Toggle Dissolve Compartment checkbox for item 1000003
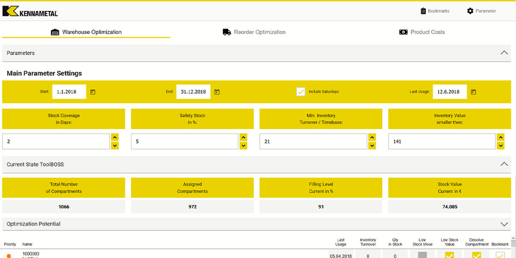The width and height of the screenshot is (516, 258). (x=476, y=255)
